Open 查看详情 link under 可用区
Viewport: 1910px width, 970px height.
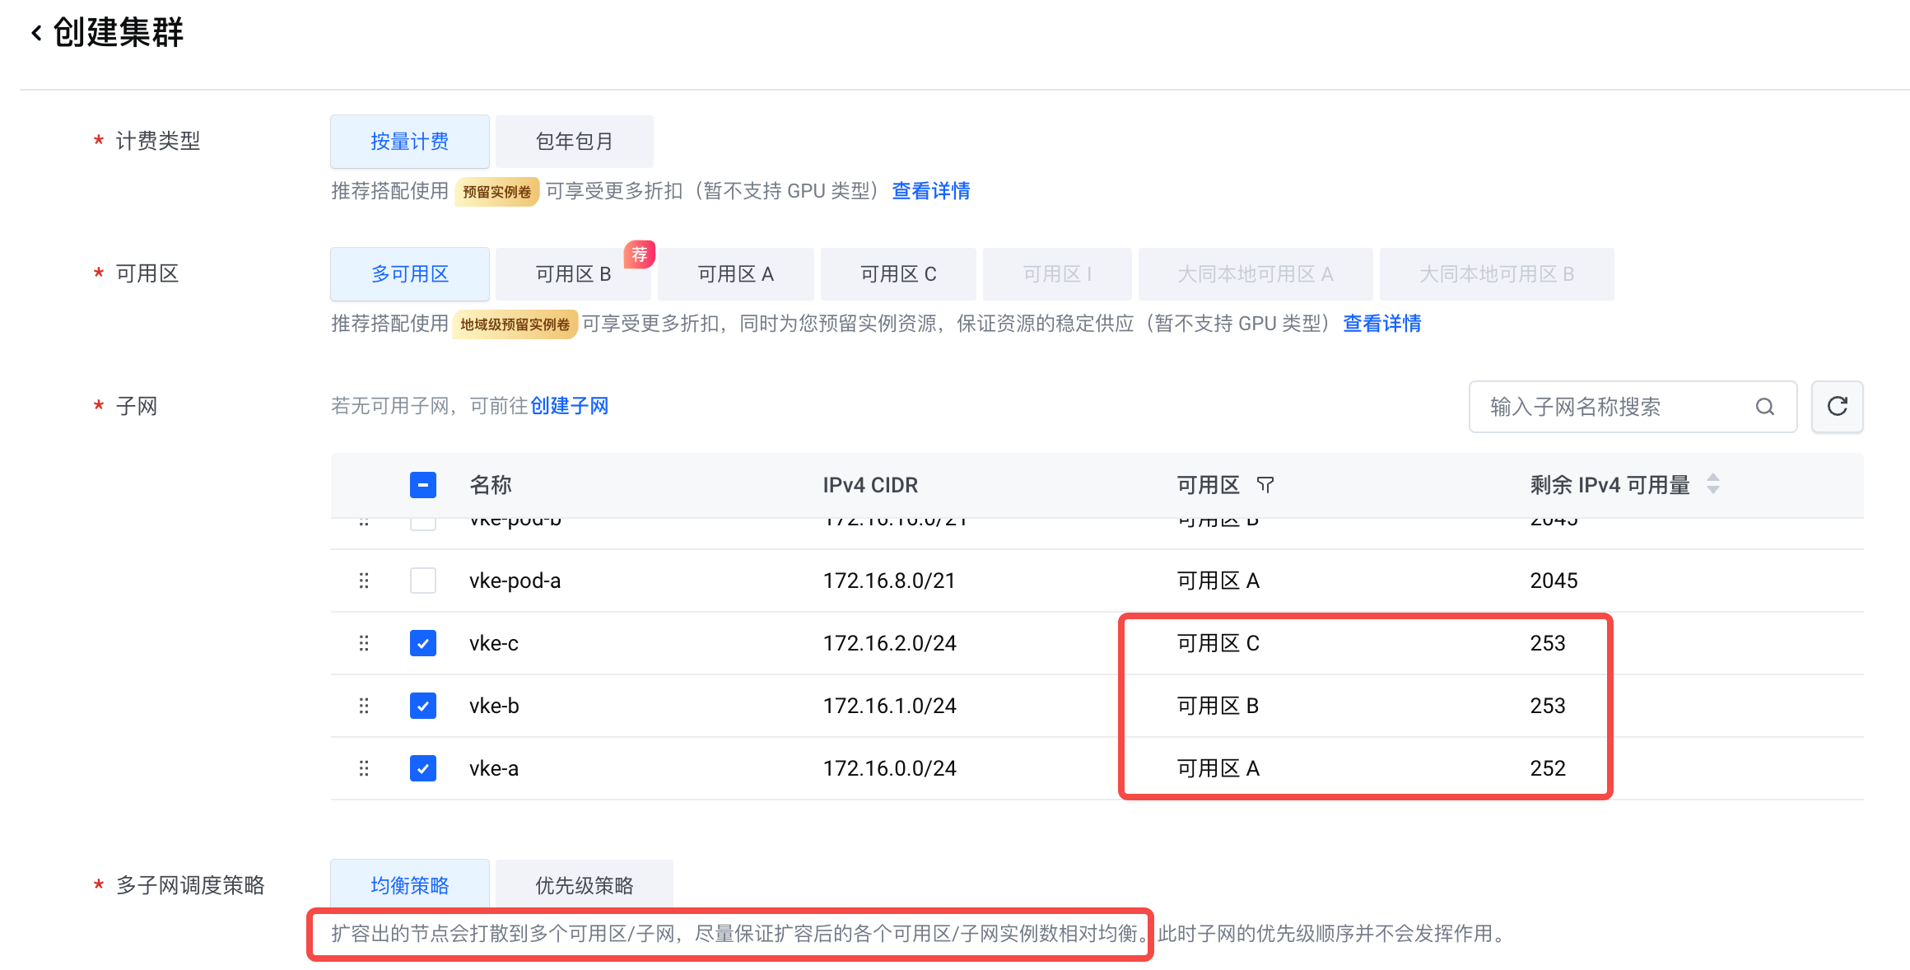click(1381, 324)
